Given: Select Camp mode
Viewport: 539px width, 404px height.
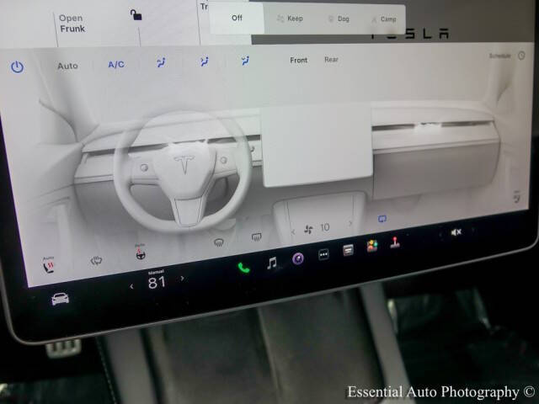Looking at the screenshot, I should [x=384, y=19].
